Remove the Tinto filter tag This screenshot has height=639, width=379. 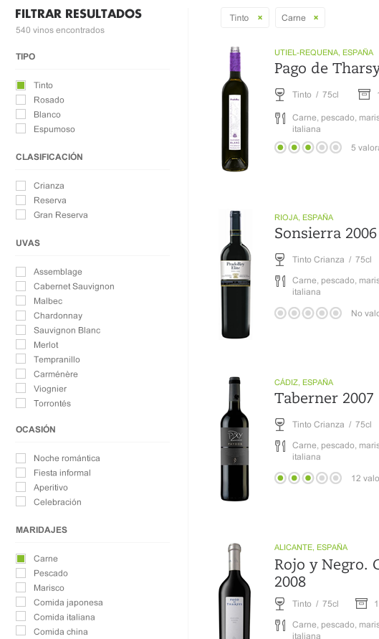point(260,18)
